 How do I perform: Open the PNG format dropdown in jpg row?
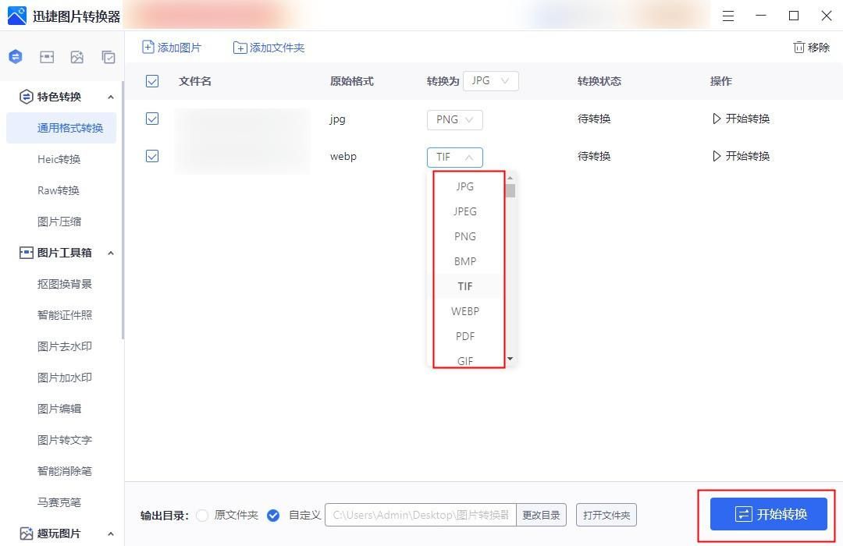point(455,120)
